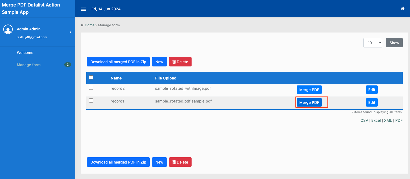
Task: Click the home icon in top bar
Action: pyautogui.click(x=403, y=8)
